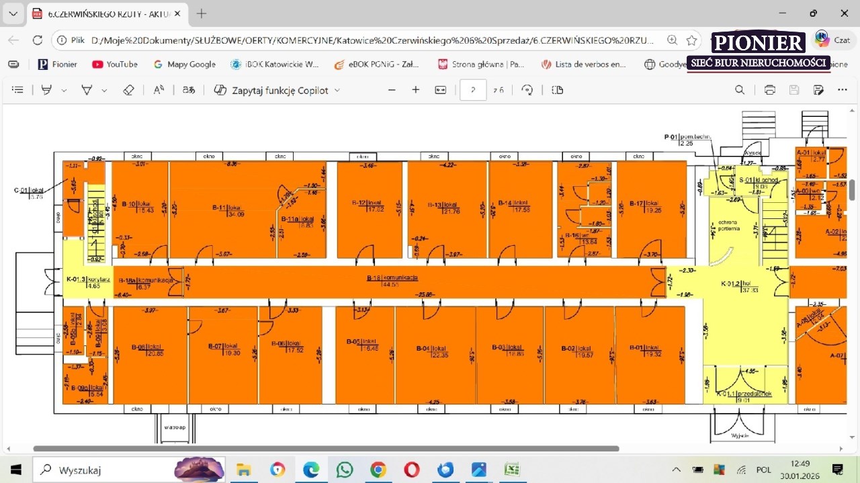860x483 pixels.
Task: Toggle fit to width view
Action: tap(441, 90)
